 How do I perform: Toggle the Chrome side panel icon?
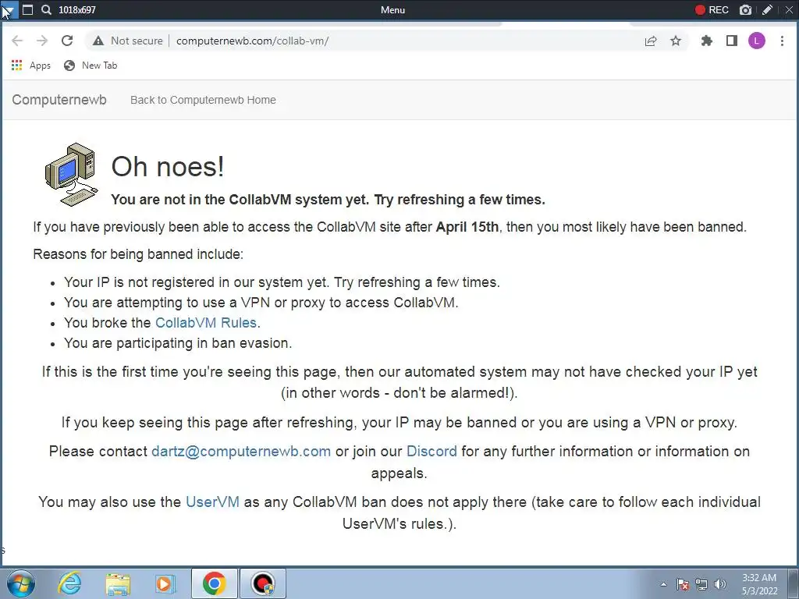(732, 41)
